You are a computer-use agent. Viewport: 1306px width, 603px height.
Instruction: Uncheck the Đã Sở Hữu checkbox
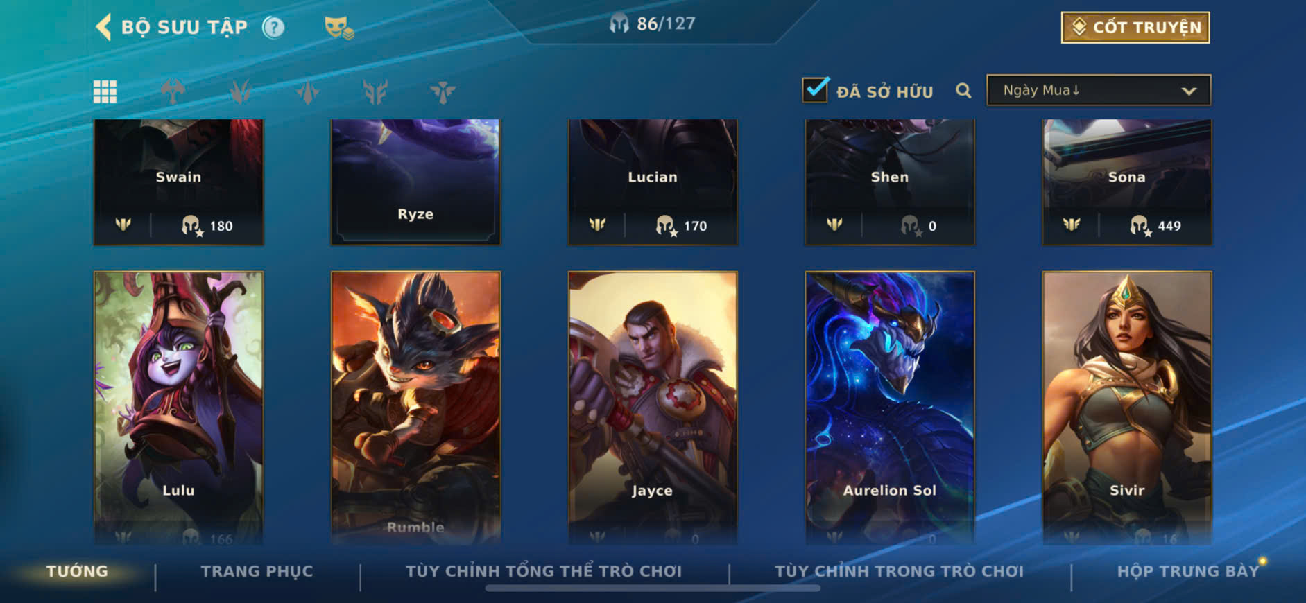coord(815,89)
